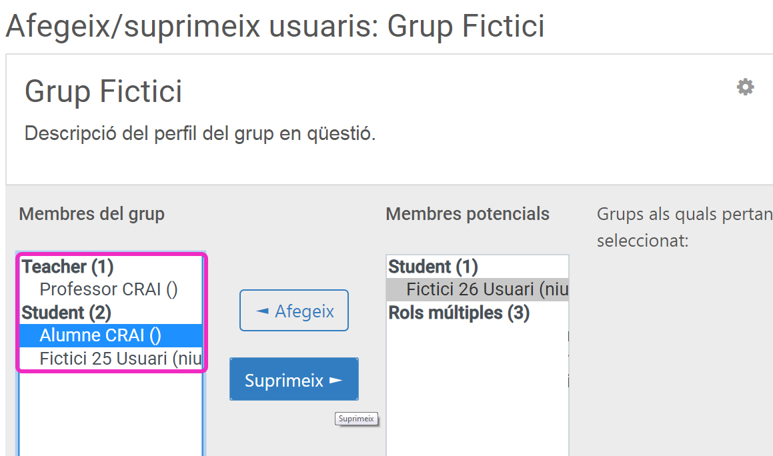Image resolution: width=773 pixels, height=456 pixels.
Task: Click the Afegeix button
Action: [294, 311]
